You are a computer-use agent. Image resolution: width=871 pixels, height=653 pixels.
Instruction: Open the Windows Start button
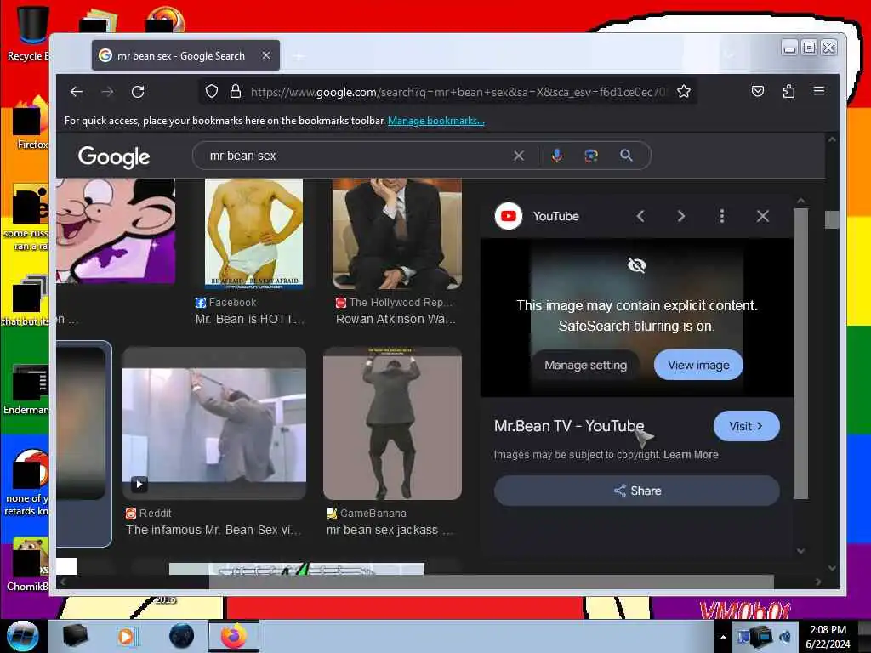22,636
